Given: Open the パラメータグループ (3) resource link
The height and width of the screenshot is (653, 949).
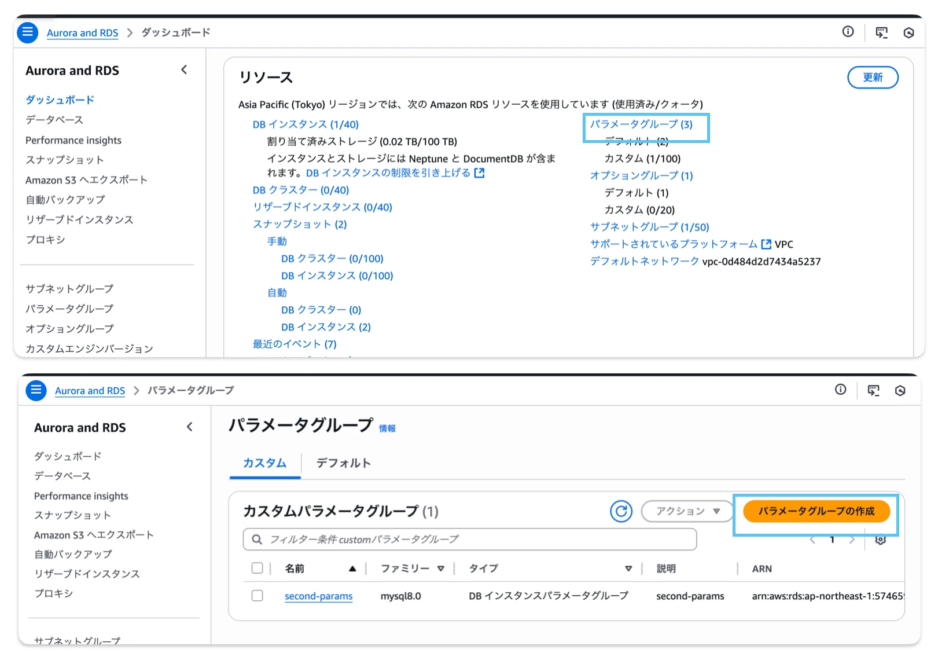Looking at the screenshot, I should pos(641,124).
